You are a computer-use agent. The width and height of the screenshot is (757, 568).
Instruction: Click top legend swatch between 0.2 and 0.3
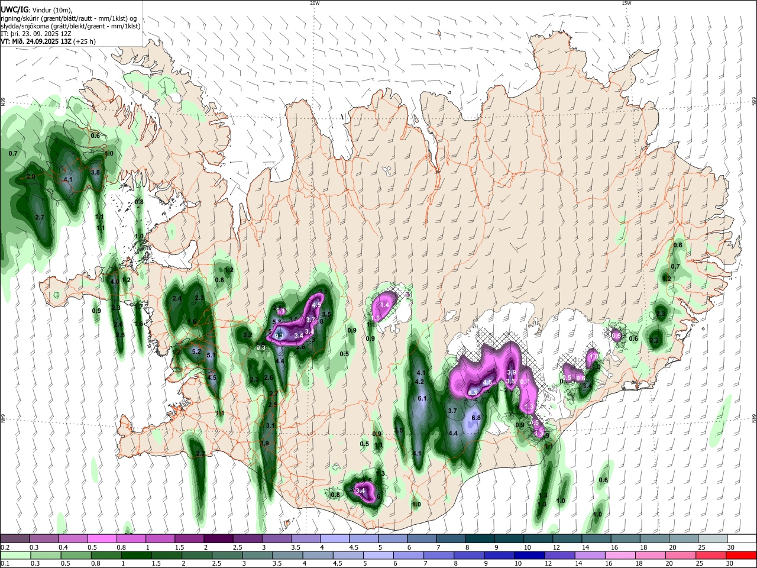click(15, 538)
